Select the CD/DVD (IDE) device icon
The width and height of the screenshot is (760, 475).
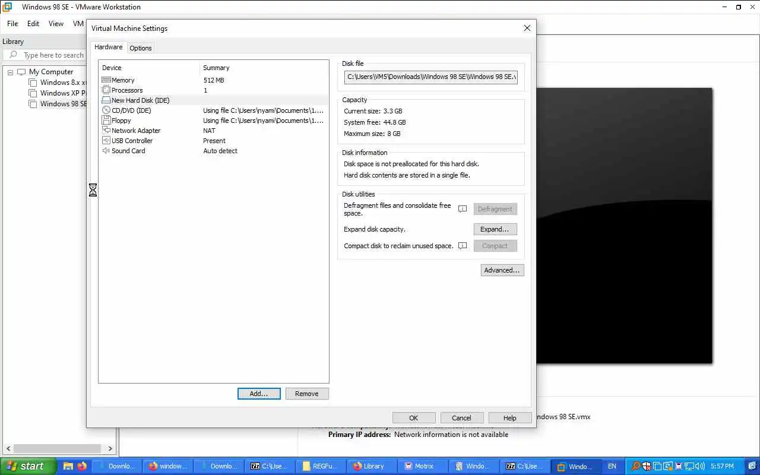point(106,110)
